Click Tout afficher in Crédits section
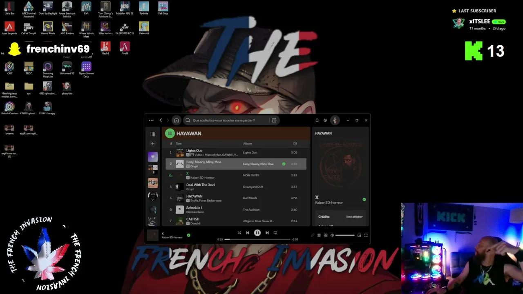The height and width of the screenshot is (294, 523). [x=354, y=217]
